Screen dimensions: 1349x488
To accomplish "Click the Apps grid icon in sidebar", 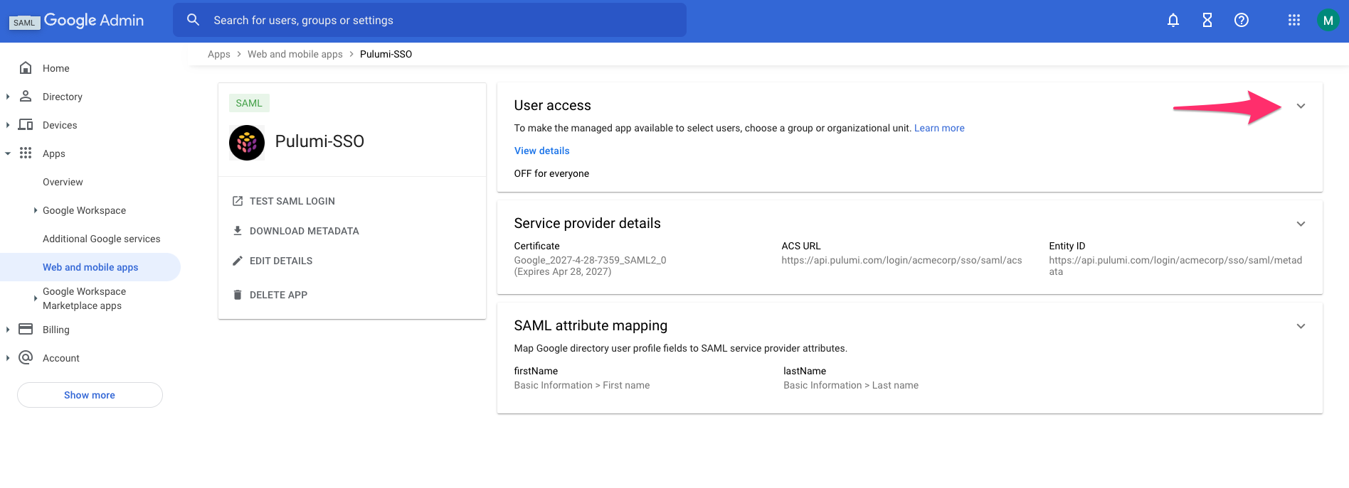I will point(26,153).
